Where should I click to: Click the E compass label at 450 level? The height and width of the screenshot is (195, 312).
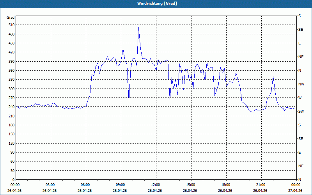click(300, 43)
